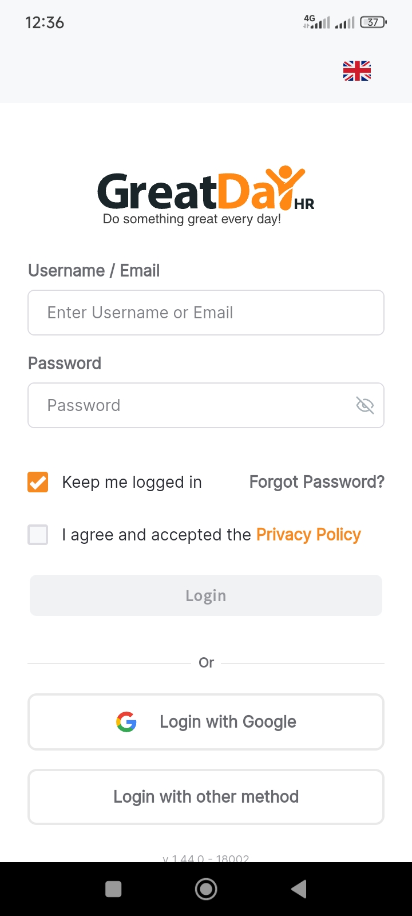Focus the Password input field
The image size is (412, 916).
[x=189, y=405]
